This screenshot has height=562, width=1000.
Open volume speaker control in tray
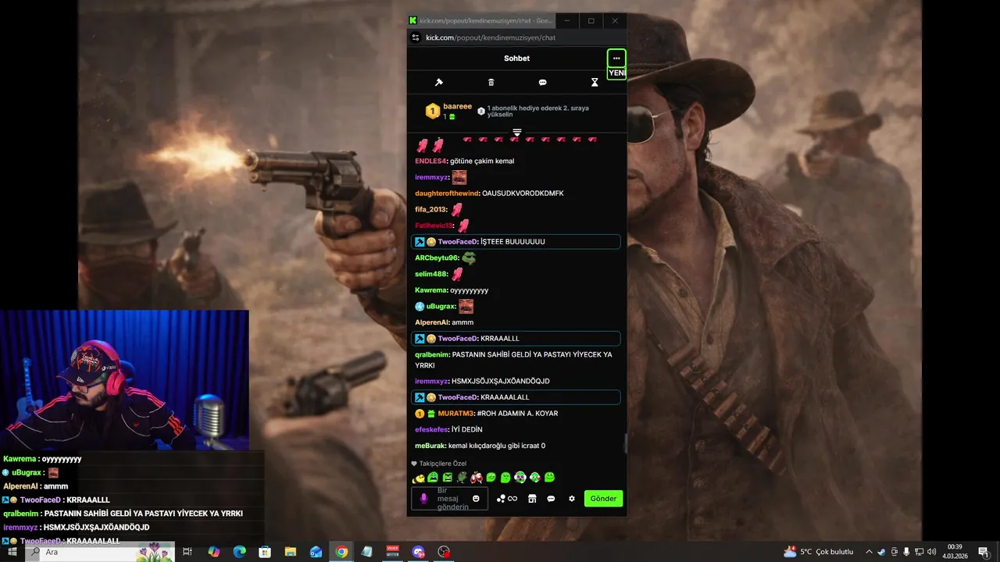(x=931, y=552)
